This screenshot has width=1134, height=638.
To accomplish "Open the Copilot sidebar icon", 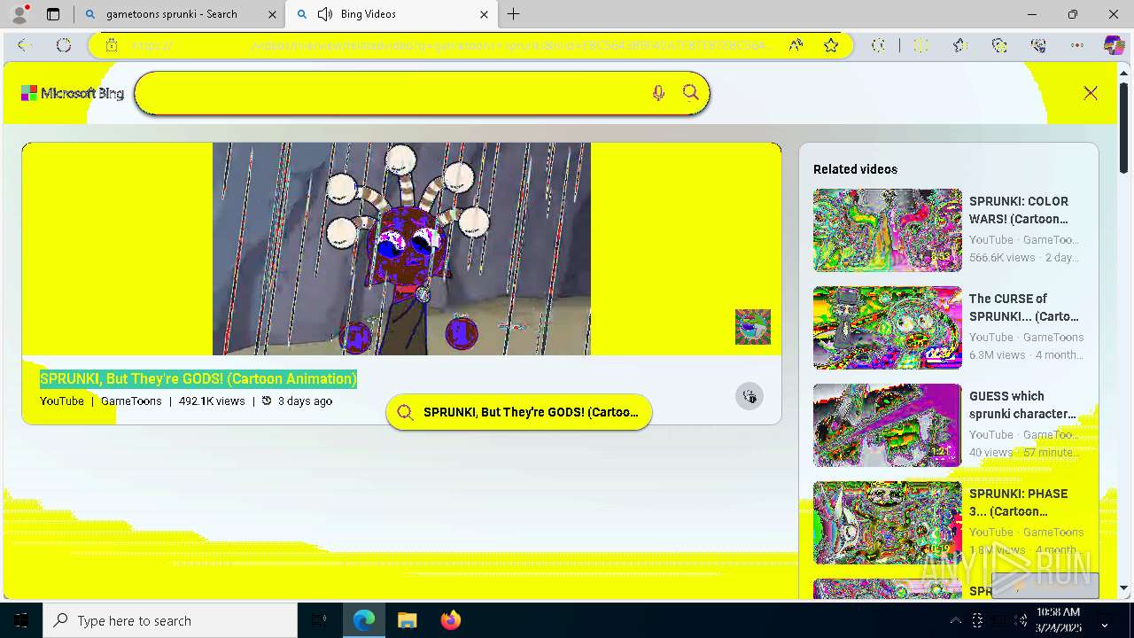I will point(1114,45).
